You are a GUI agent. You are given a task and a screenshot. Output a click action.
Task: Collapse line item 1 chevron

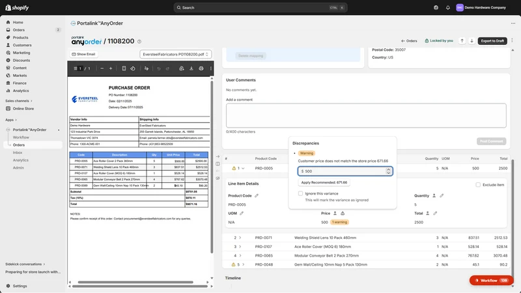click(x=243, y=169)
